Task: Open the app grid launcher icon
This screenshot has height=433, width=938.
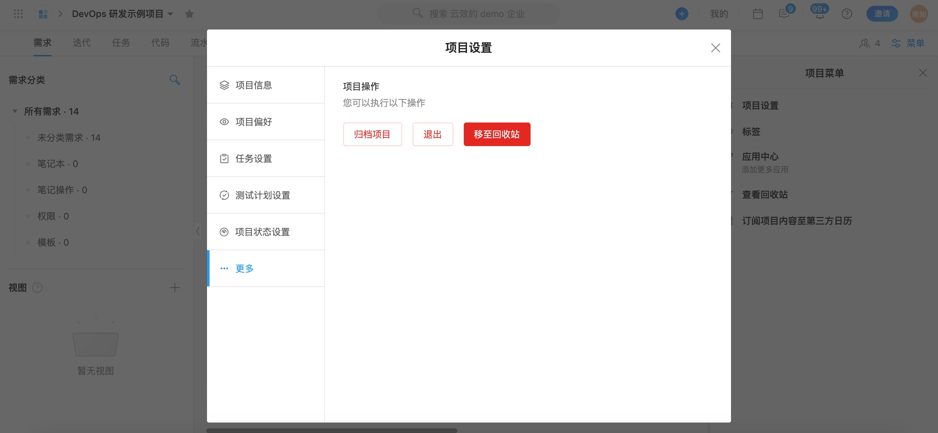Action: 18,14
